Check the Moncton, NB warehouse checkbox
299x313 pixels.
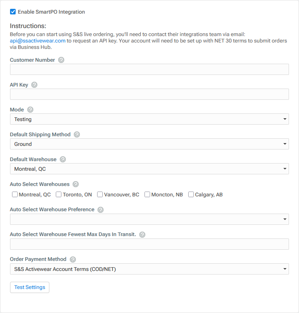[x=147, y=194]
